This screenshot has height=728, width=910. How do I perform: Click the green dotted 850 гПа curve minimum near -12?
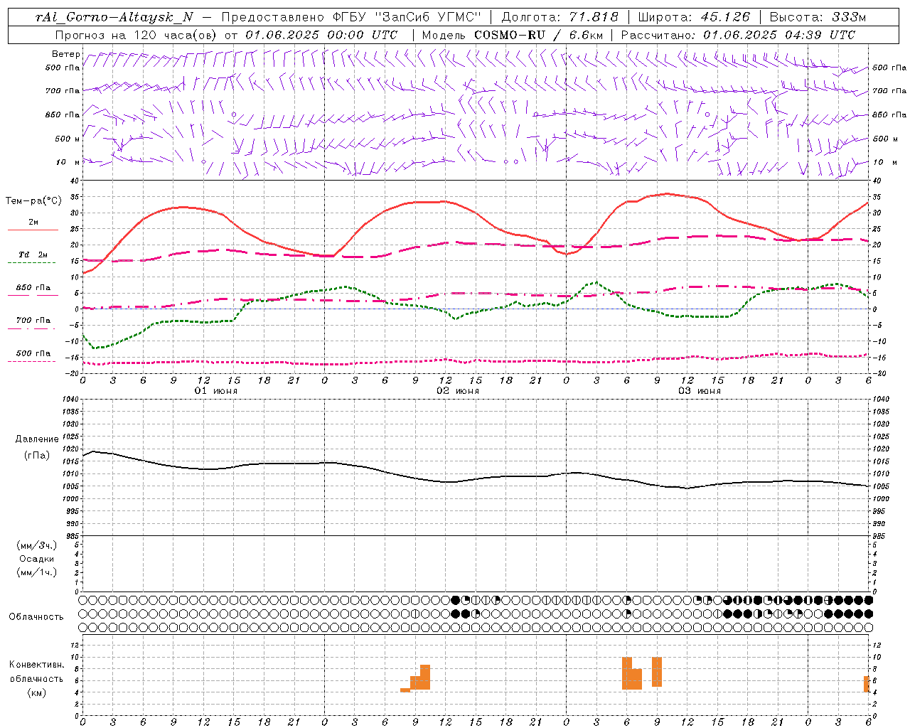pyautogui.click(x=94, y=348)
